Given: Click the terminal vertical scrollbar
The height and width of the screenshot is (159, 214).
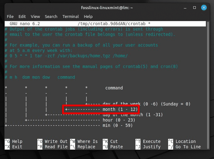Looking at the screenshot, I should [x=208, y=85].
